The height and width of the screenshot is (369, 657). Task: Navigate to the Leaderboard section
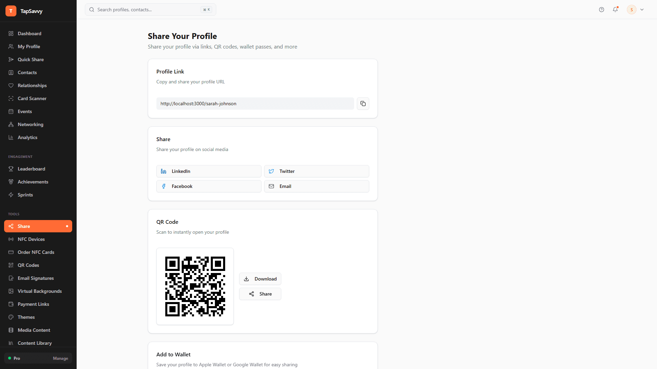(x=31, y=169)
